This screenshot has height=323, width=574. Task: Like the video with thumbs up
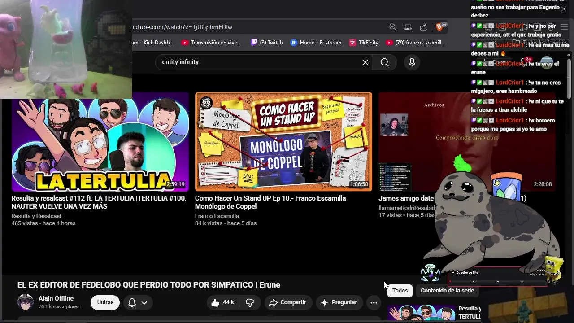click(223, 302)
